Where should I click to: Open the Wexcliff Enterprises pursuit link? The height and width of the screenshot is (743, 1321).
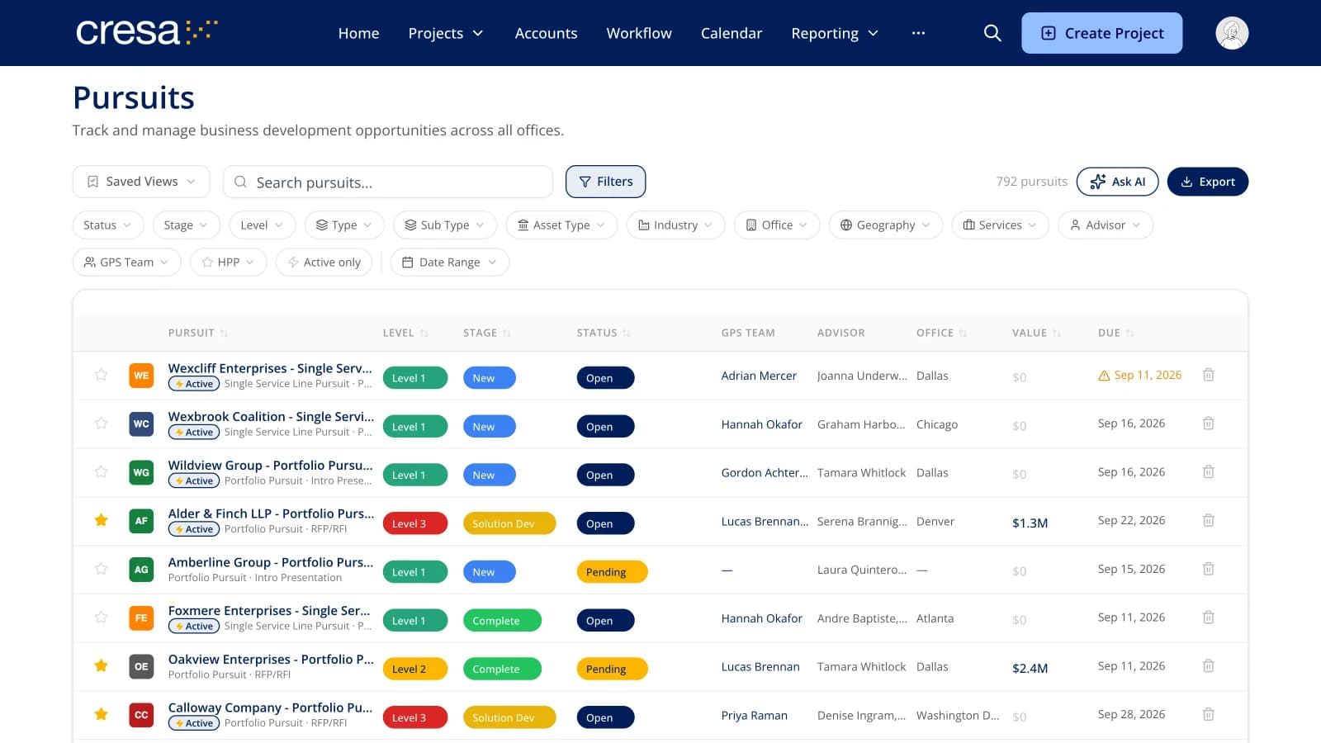tap(270, 368)
